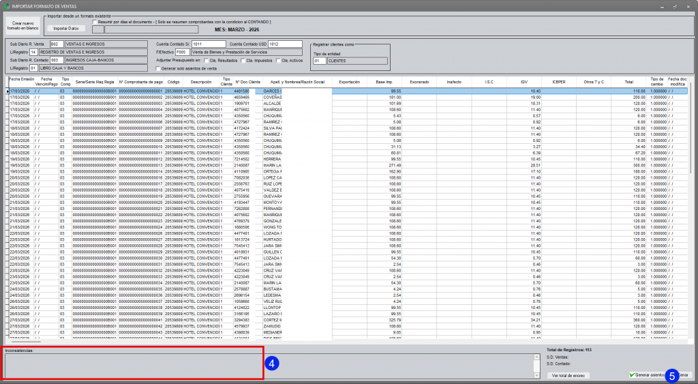The image size is (698, 384).
Task: Click the Sub Diario R. Venta code field '002'
Action: pos(57,44)
